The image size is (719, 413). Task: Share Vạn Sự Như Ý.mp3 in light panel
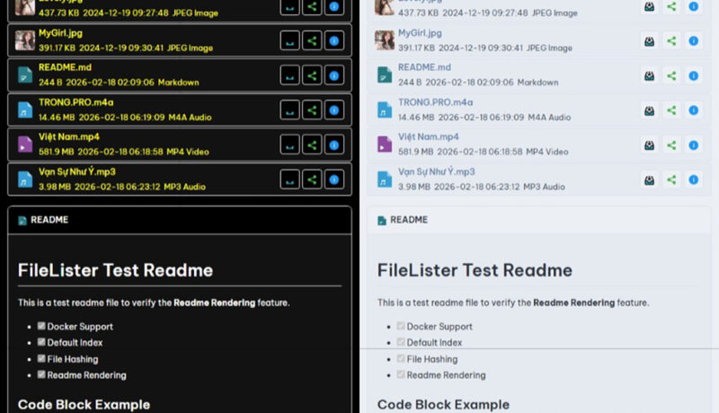[x=671, y=180]
